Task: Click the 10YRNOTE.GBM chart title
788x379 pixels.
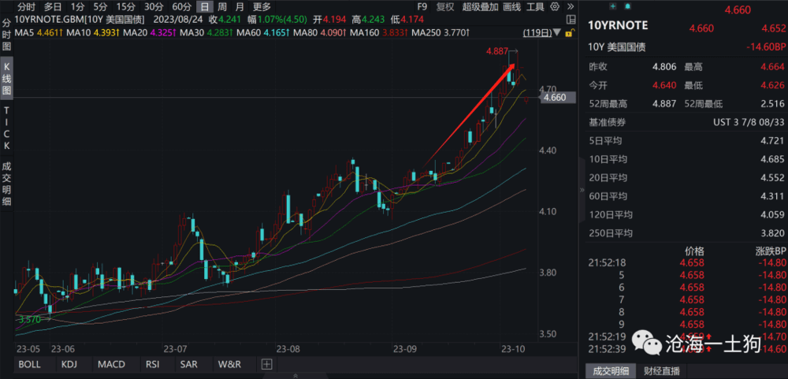Action: [x=80, y=20]
